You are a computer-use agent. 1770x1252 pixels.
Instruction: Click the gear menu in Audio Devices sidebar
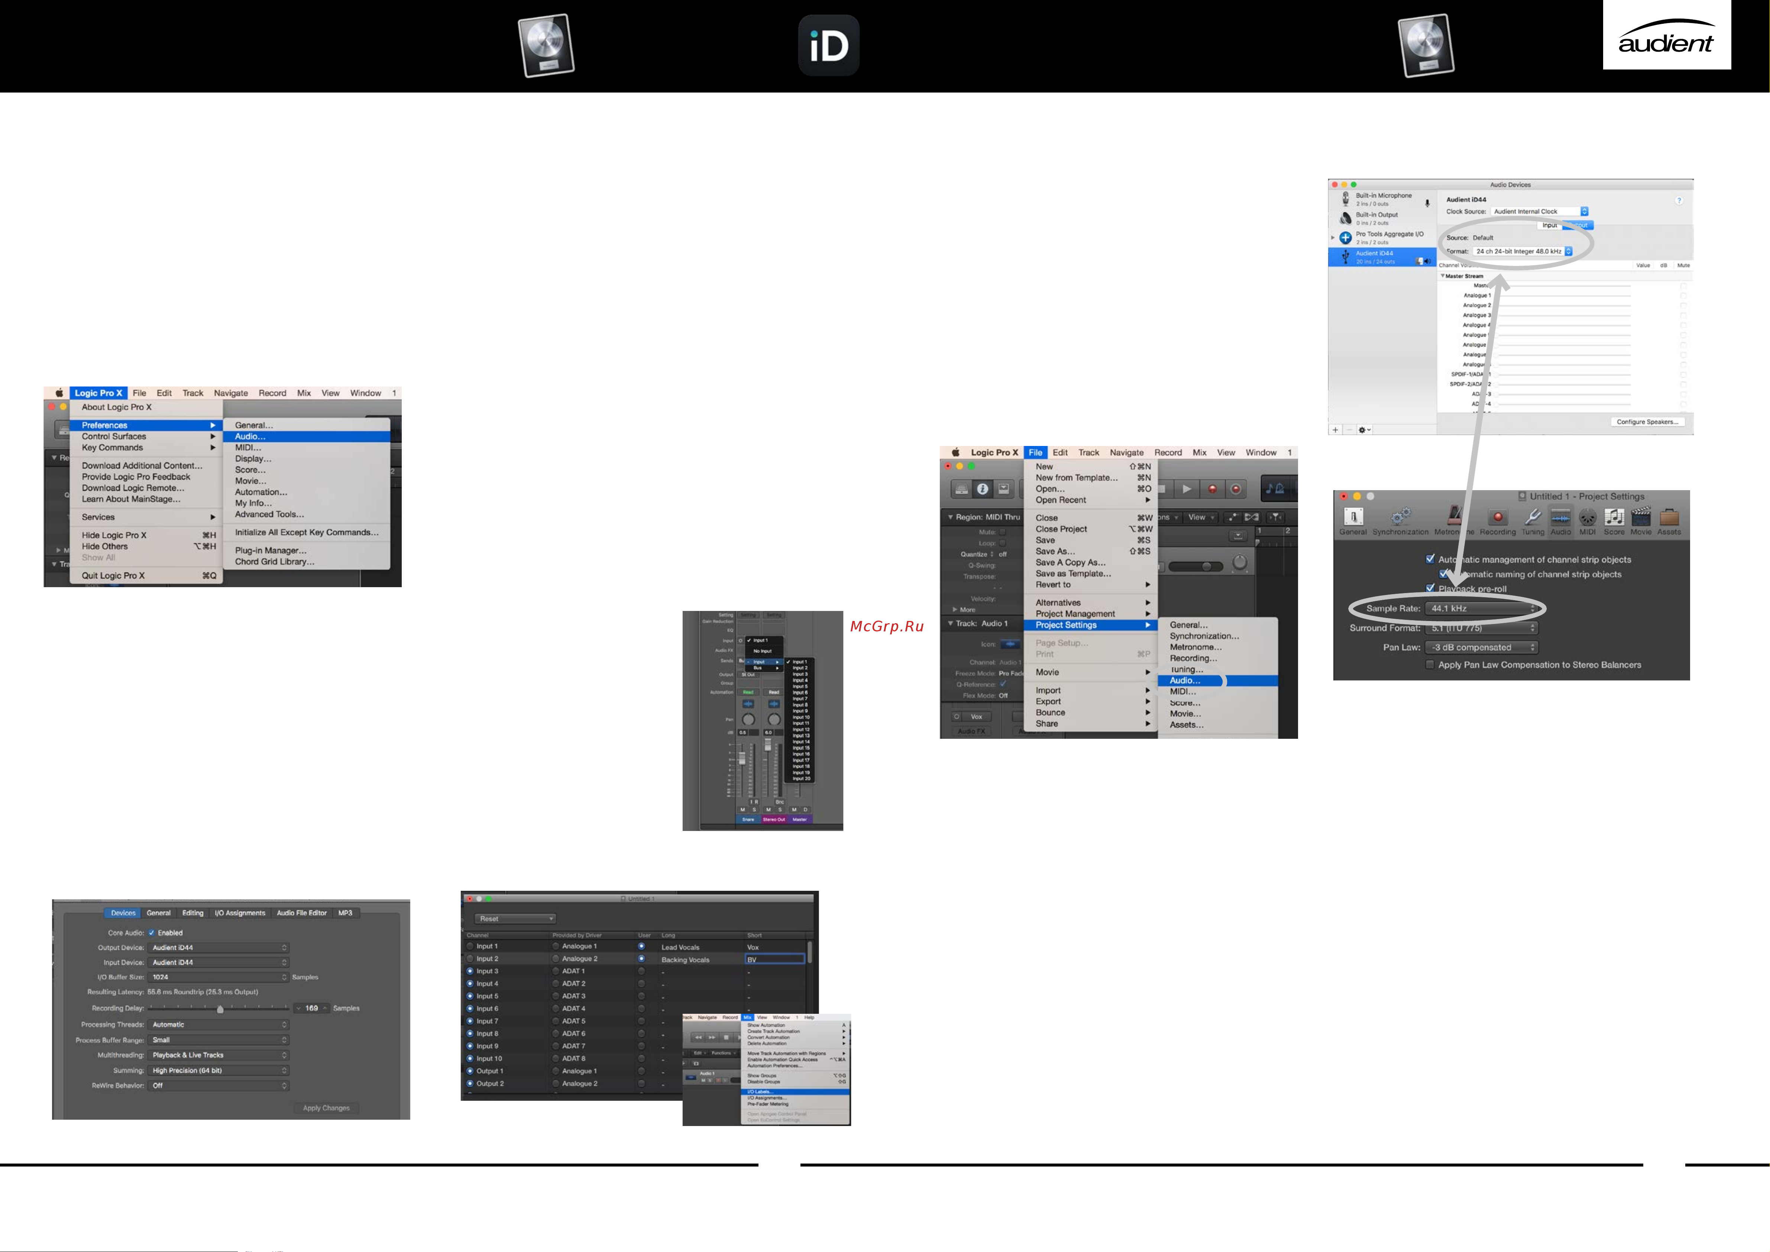click(1364, 430)
